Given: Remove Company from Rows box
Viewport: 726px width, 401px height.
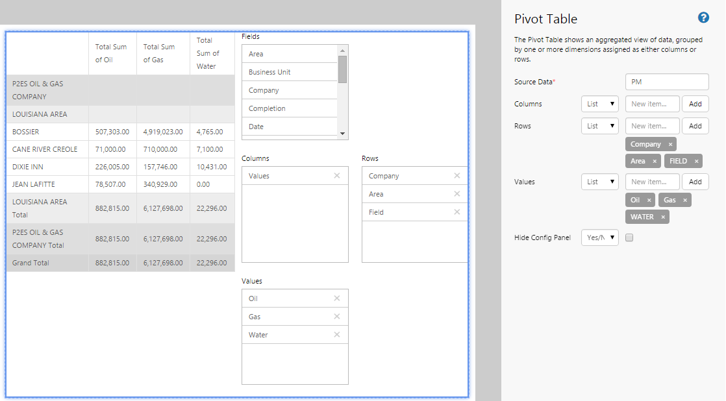Looking at the screenshot, I should click(457, 176).
